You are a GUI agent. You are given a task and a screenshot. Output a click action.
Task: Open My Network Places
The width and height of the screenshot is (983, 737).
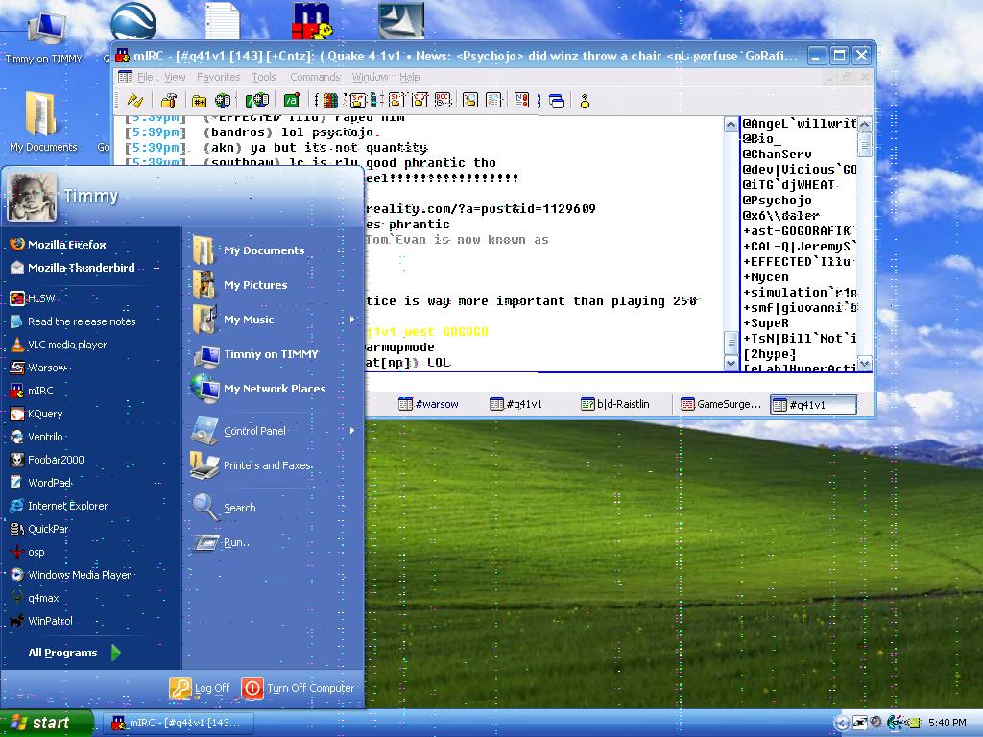(x=259, y=389)
